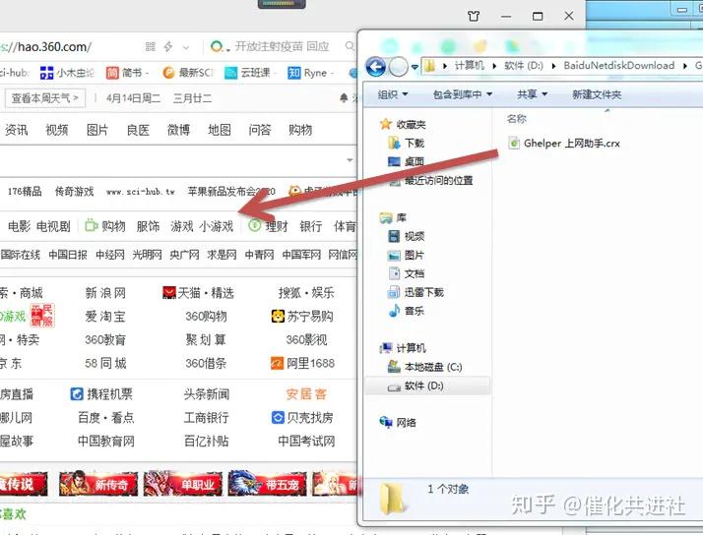Open the 阿里1688 site link
Image resolution: width=703 pixels, height=535 pixels.
click(302, 363)
